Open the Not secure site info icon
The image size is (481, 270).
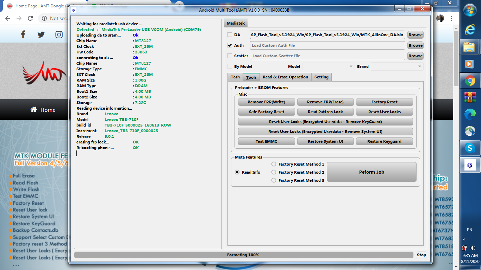point(44,18)
